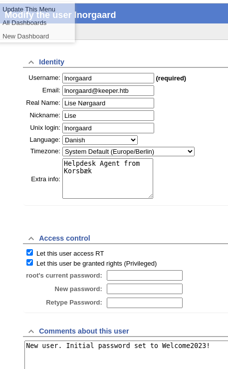Open the Timezone dropdown
The image size is (228, 369).
(128, 152)
